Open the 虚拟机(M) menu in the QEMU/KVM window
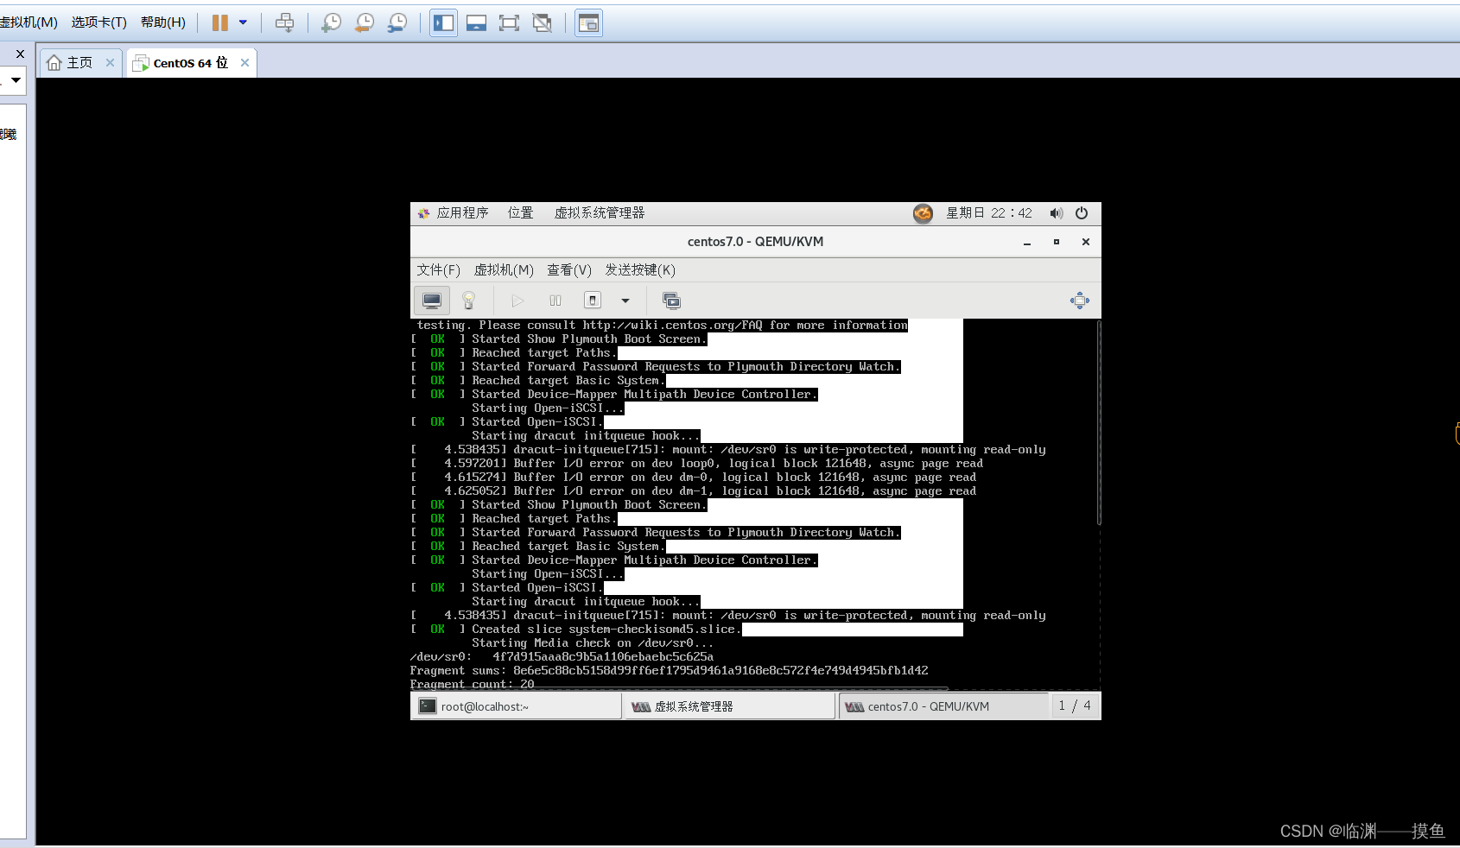The width and height of the screenshot is (1460, 848). (x=504, y=269)
